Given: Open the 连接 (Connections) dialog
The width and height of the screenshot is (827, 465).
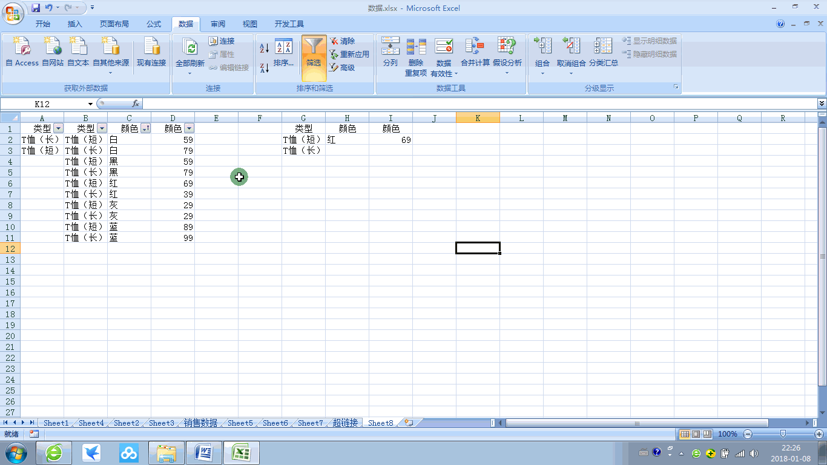Looking at the screenshot, I should [x=222, y=41].
